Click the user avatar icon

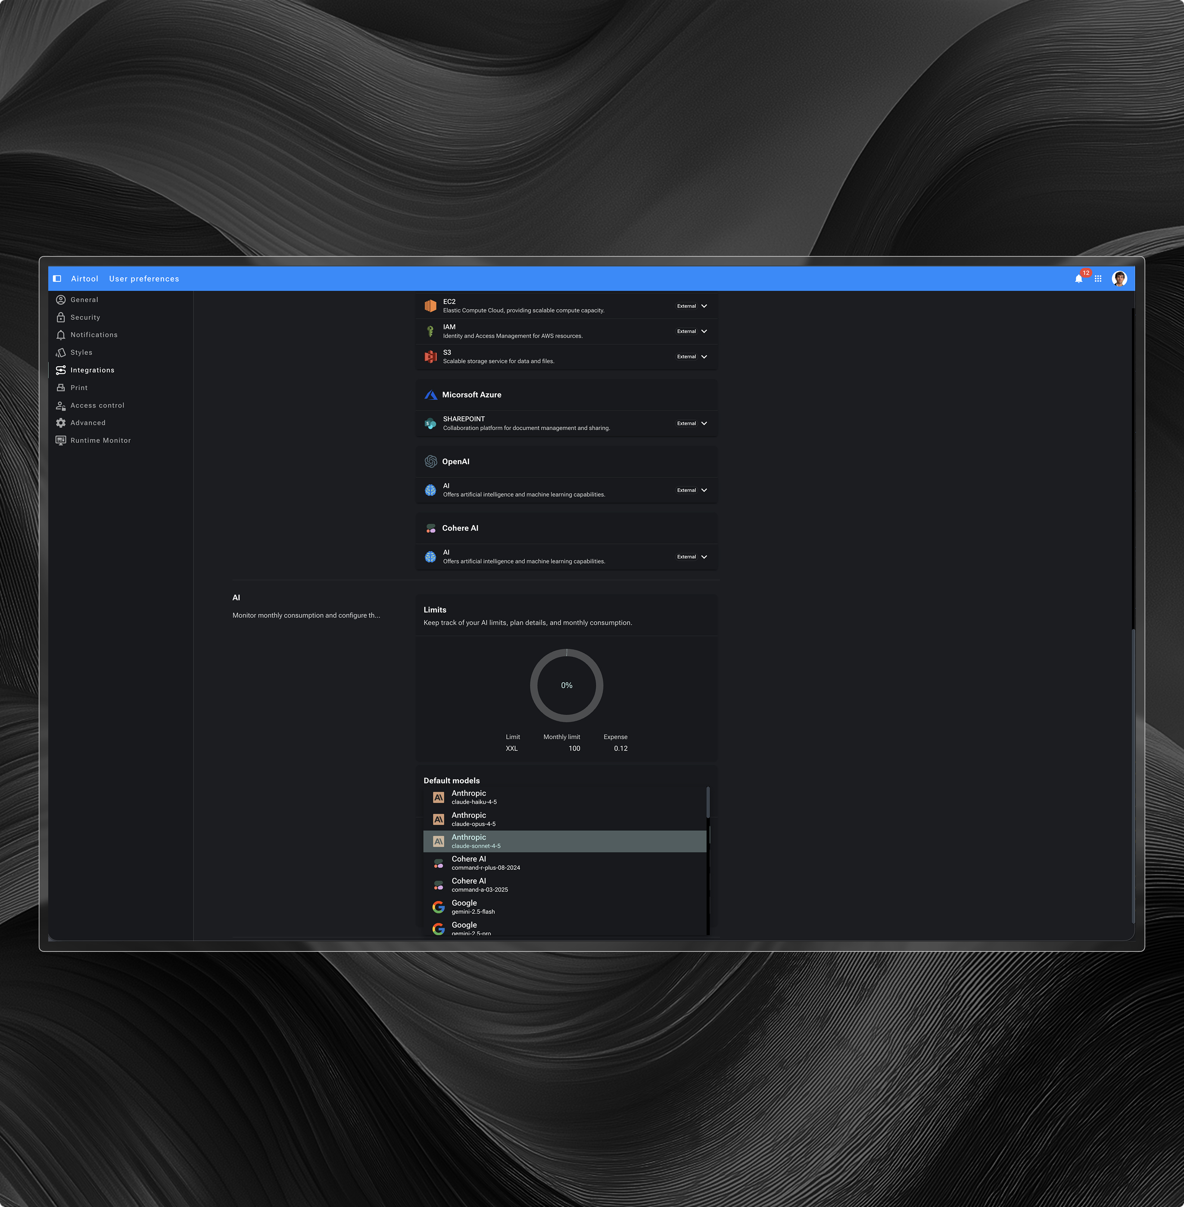(x=1119, y=279)
